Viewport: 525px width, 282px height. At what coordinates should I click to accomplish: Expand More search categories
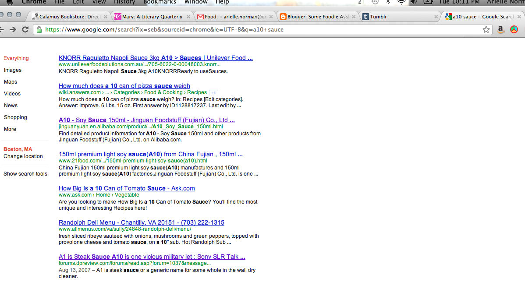coord(10,129)
